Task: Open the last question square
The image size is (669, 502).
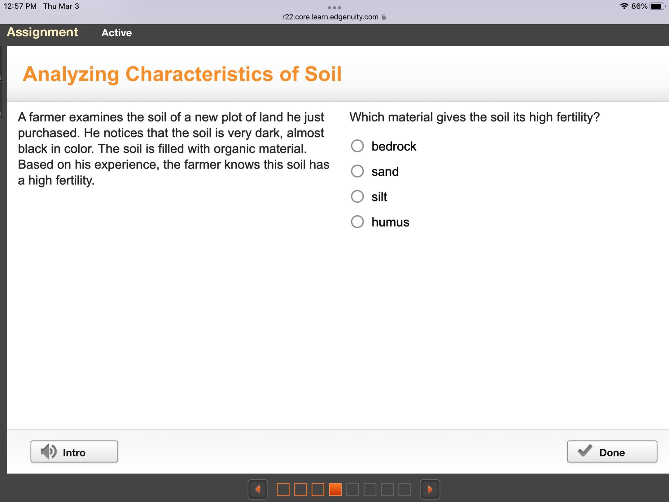Action: point(404,489)
